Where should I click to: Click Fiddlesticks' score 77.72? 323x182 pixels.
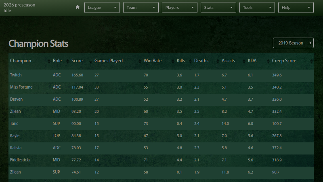[76, 160]
